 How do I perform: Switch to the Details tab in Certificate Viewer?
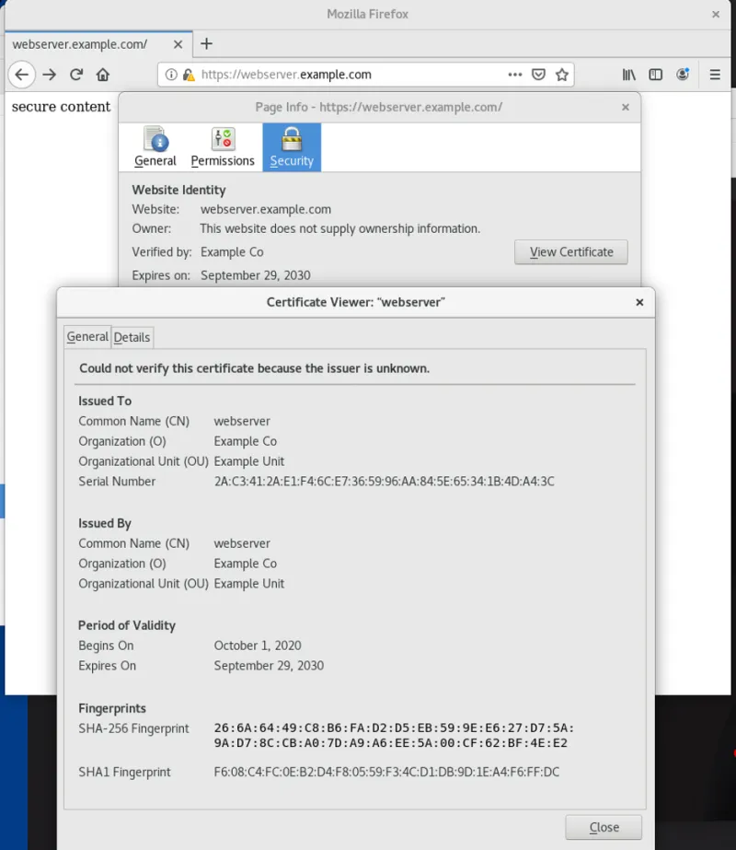point(132,337)
